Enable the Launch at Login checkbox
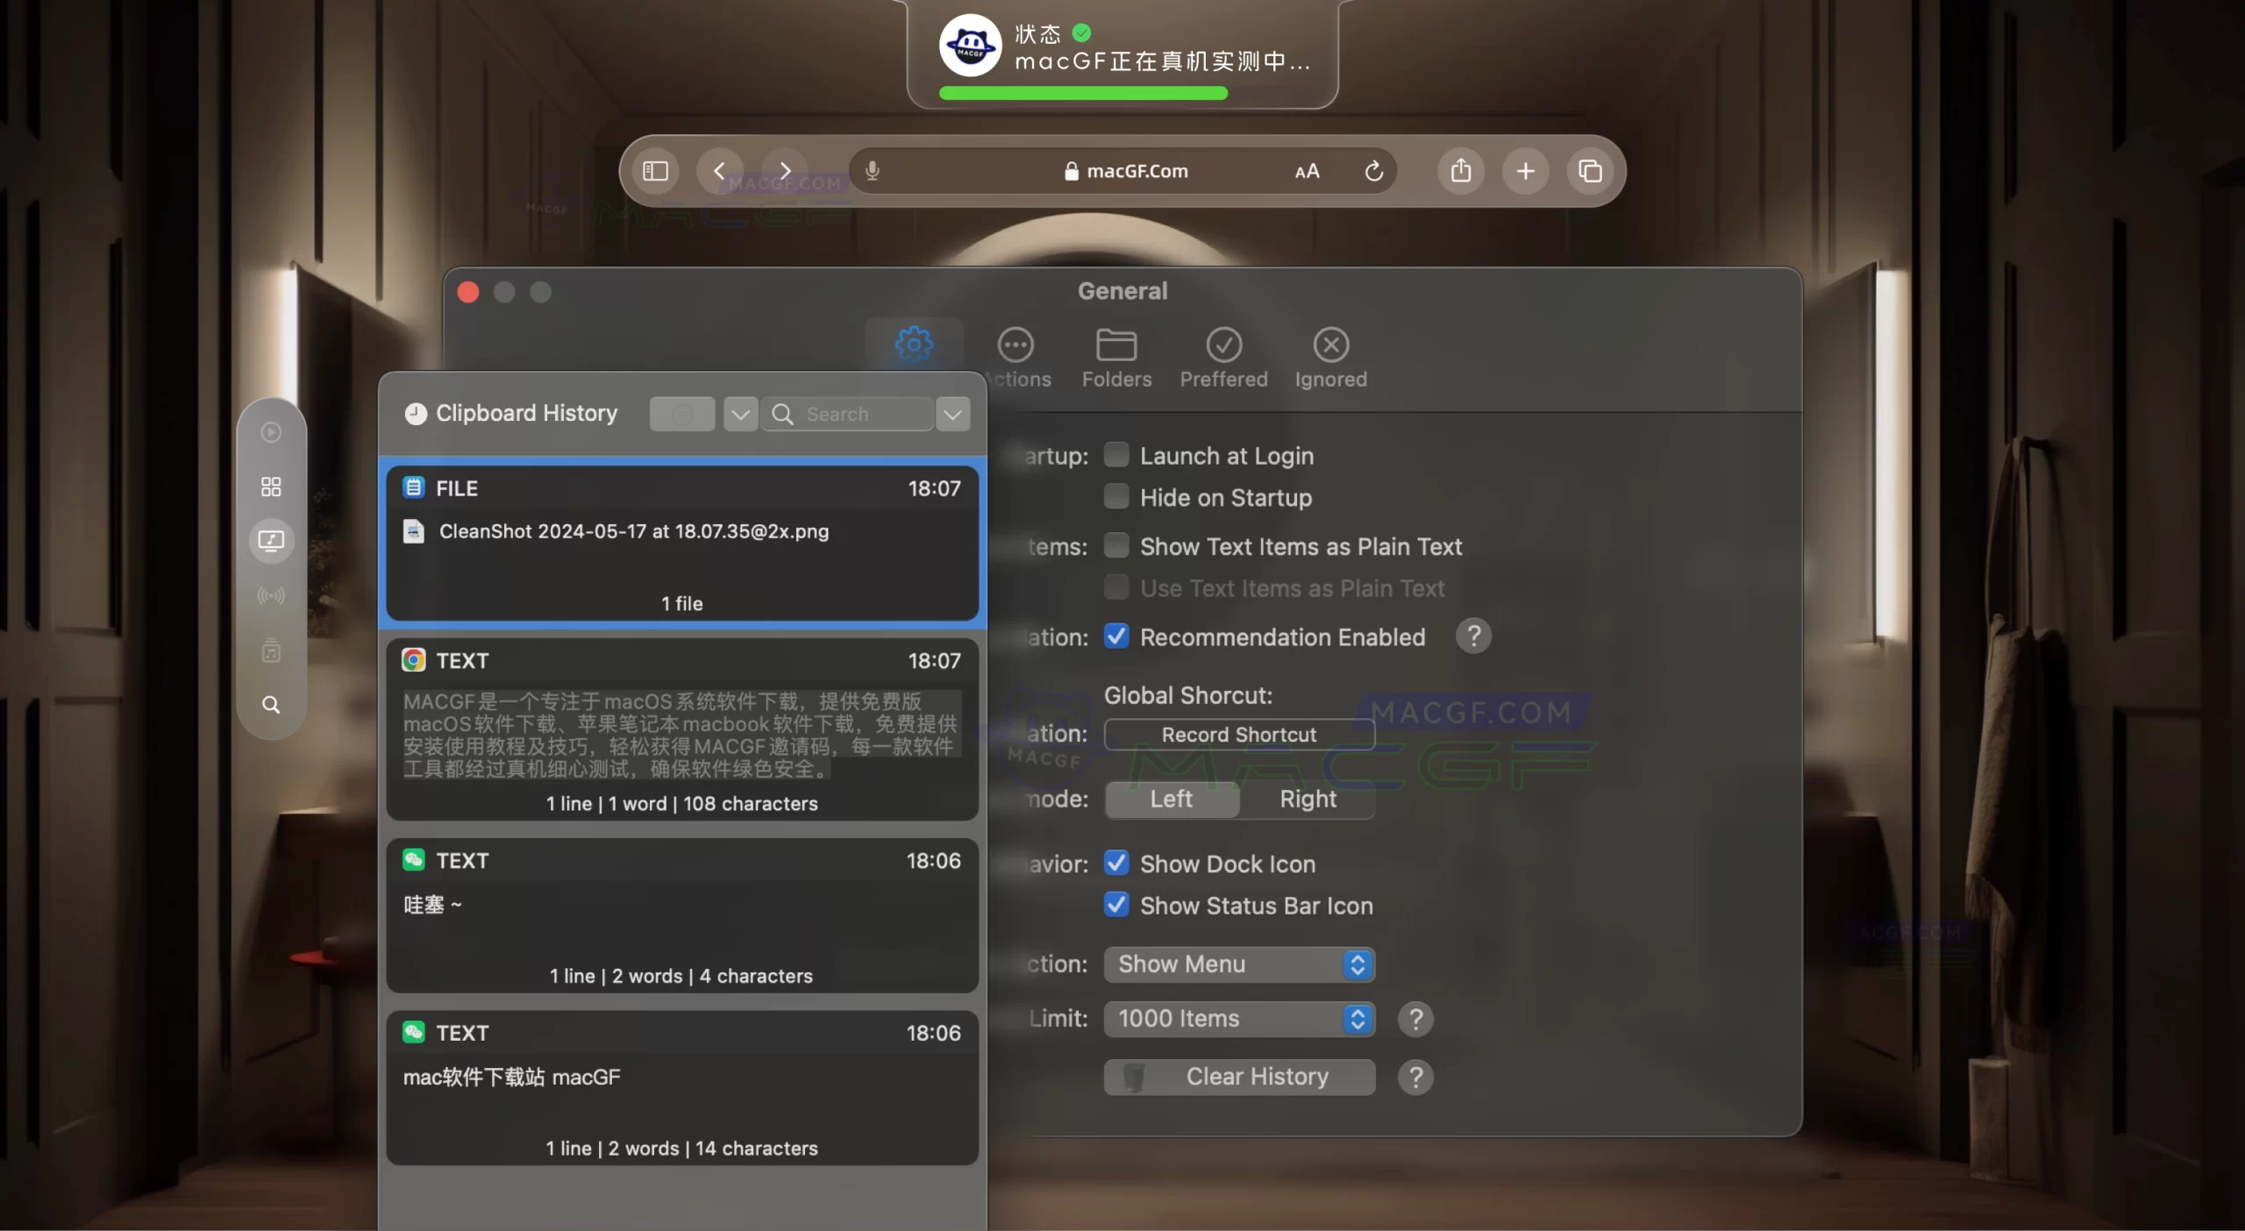Viewport: 2245px width, 1231px height. pos(1115,454)
